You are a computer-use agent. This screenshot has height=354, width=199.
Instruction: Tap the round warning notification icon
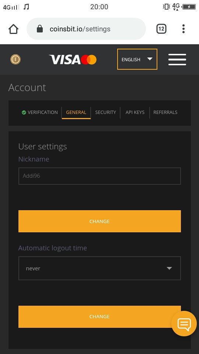pos(15,60)
